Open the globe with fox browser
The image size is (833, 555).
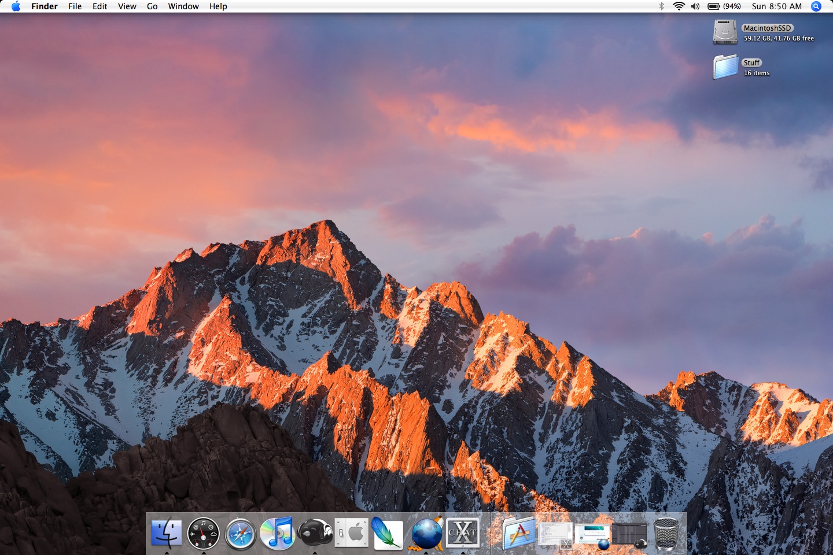(x=426, y=532)
